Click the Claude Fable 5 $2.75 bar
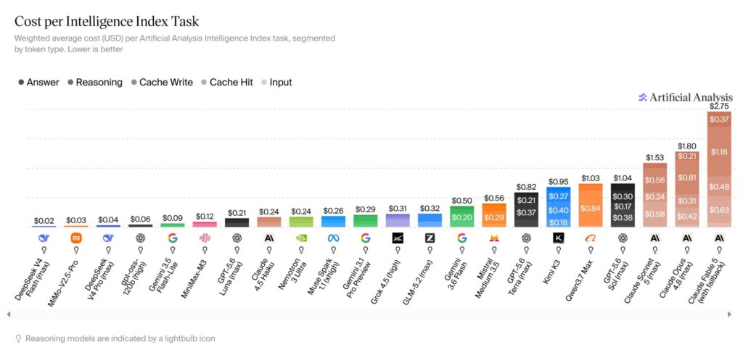The width and height of the screenshot is (743, 355). pos(719,169)
